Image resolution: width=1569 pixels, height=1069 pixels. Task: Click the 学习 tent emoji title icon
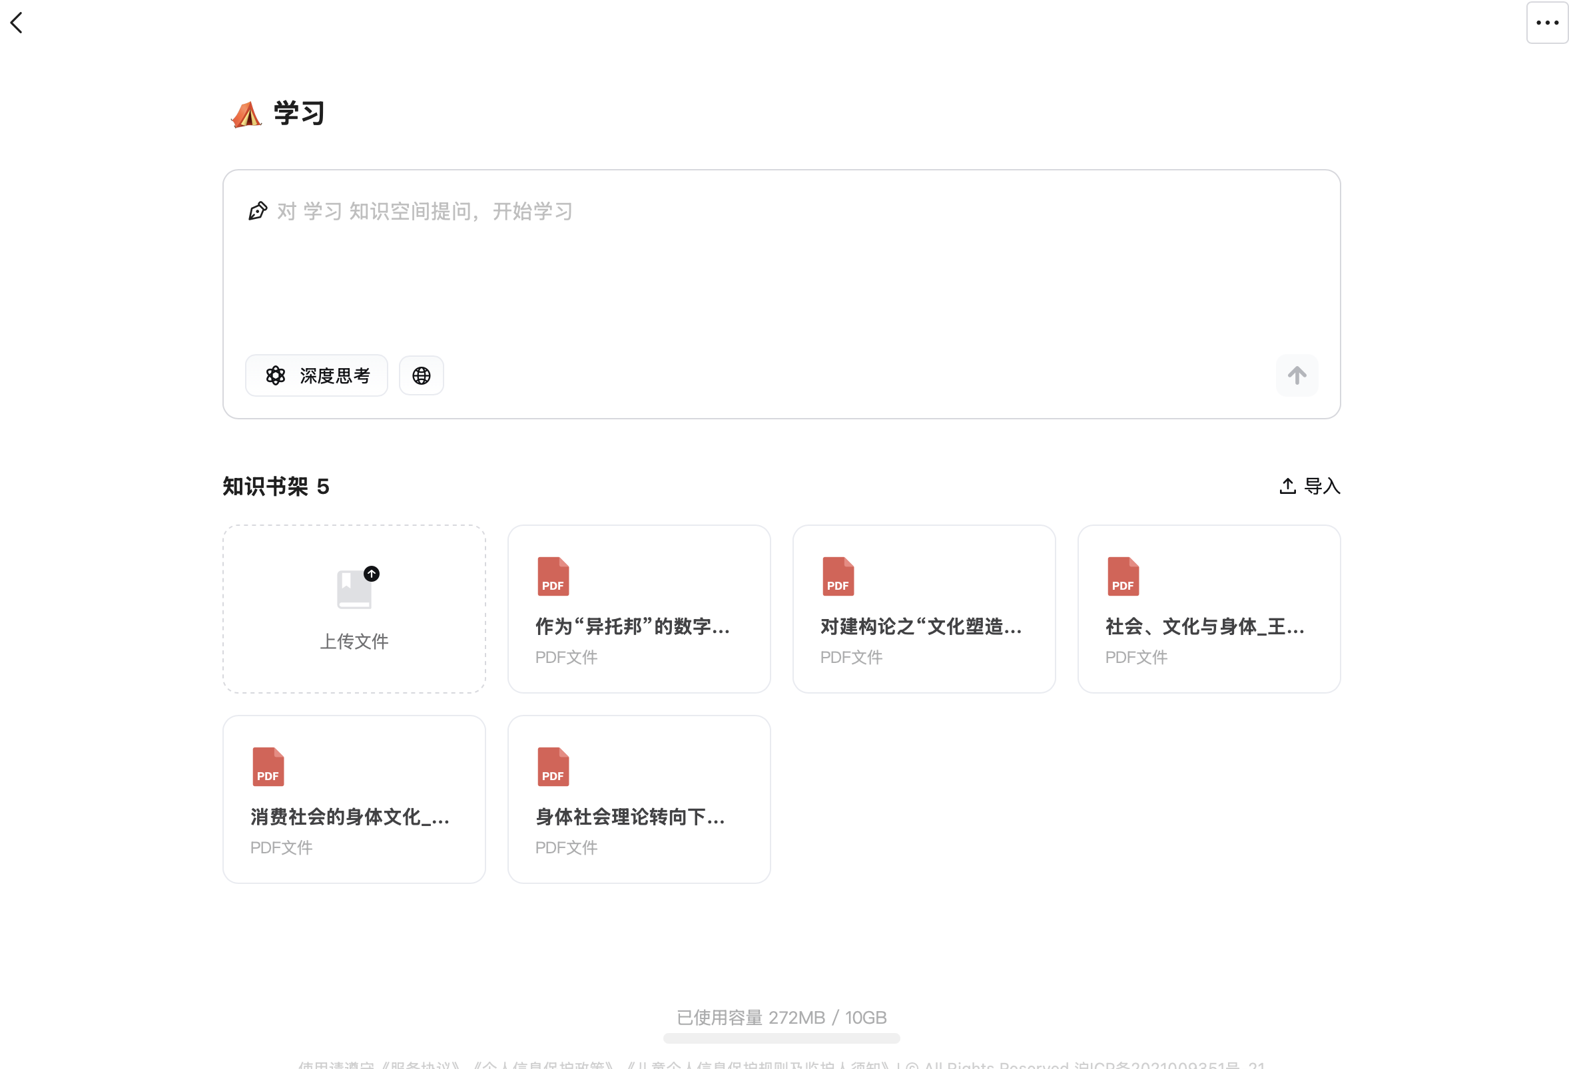click(x=246, y=113)
